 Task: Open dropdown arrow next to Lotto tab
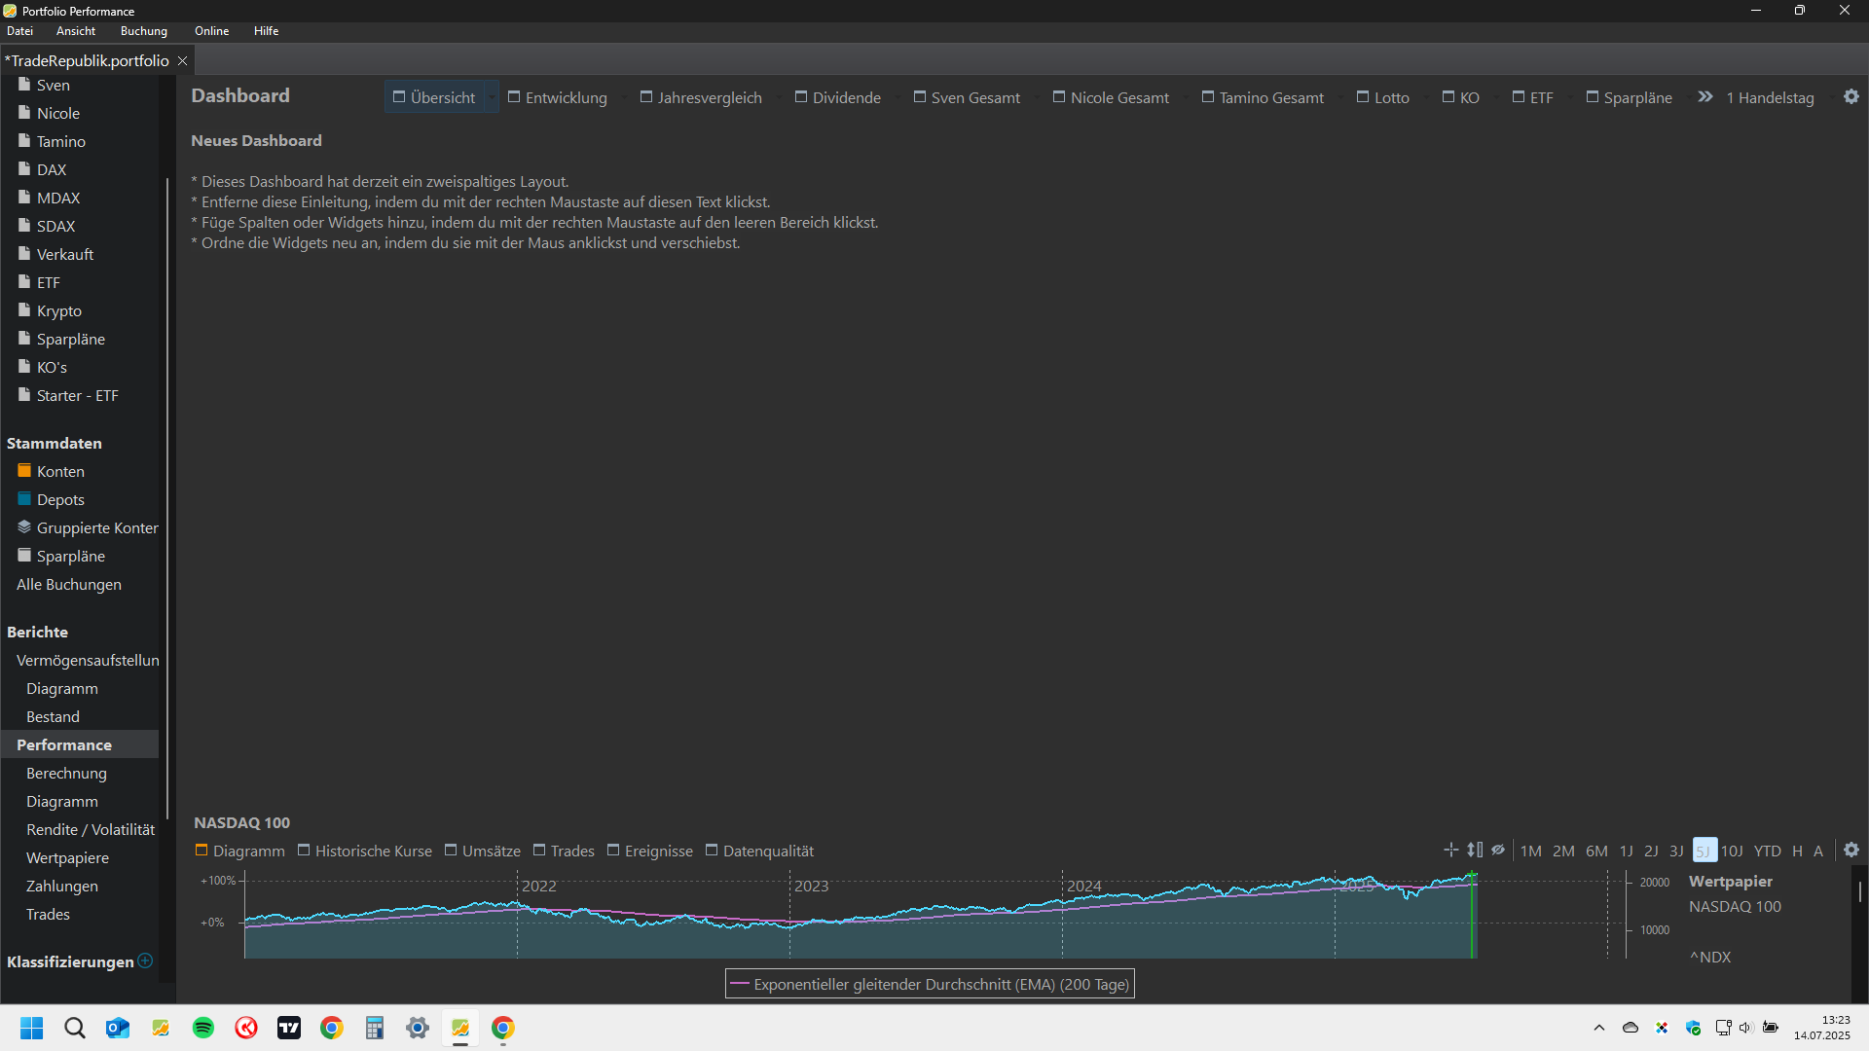1425,97
